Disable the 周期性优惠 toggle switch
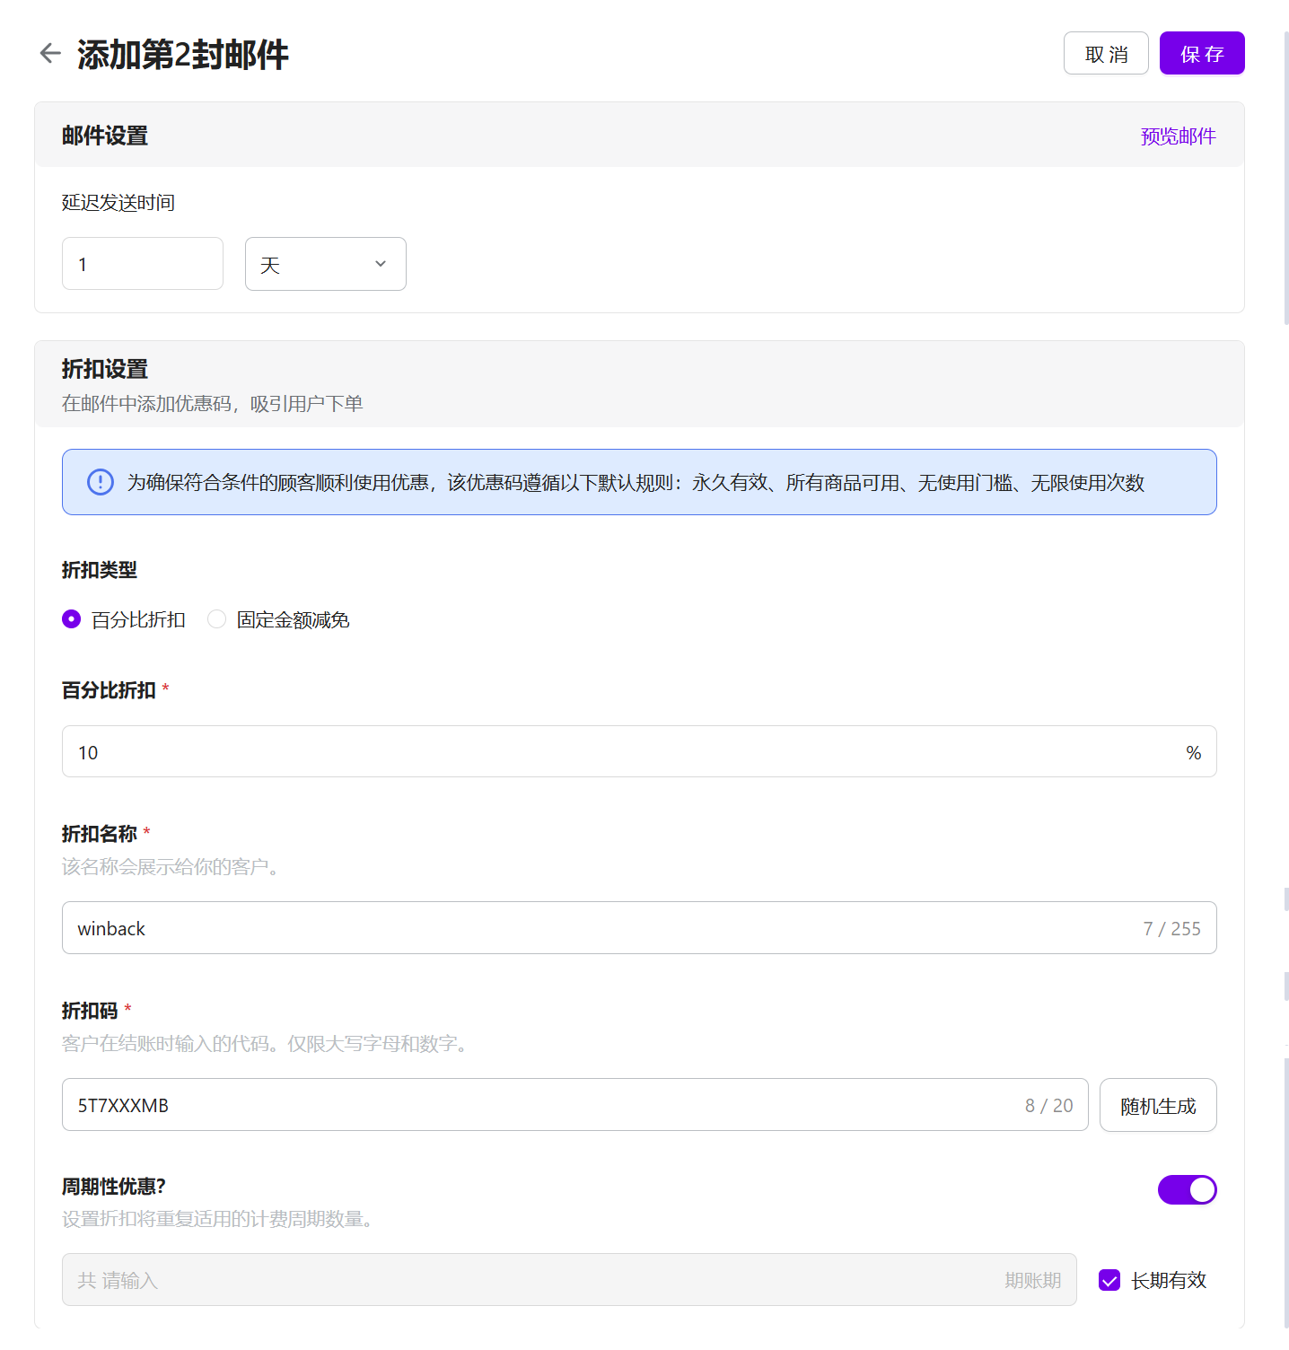The image size is (1289, 1350). (x=1186, y=1189)
